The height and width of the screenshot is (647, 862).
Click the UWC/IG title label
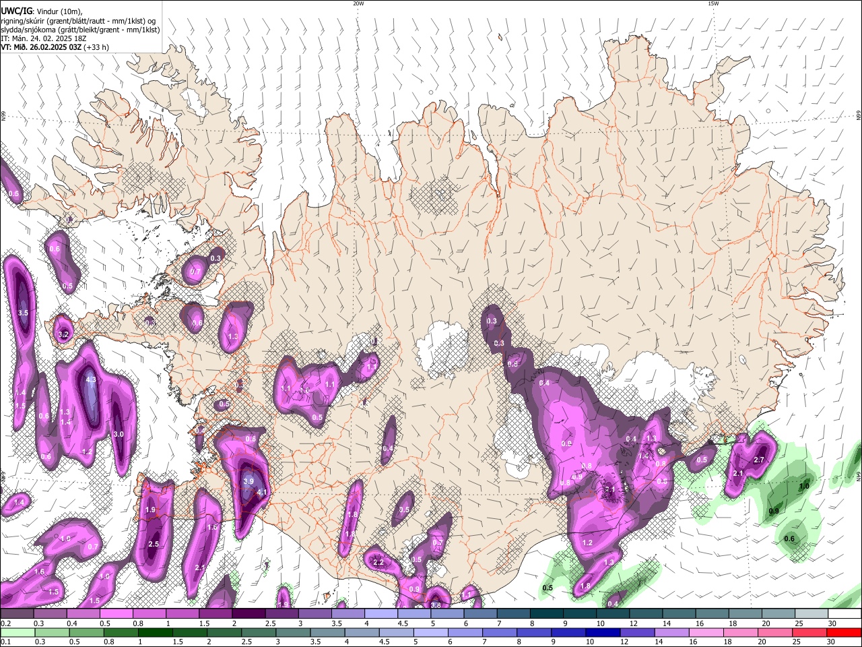click(x=16, y=10)
